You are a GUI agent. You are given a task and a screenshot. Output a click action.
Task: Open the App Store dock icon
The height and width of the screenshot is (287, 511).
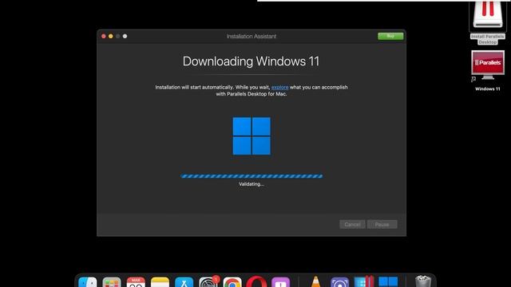coord(184,282)
